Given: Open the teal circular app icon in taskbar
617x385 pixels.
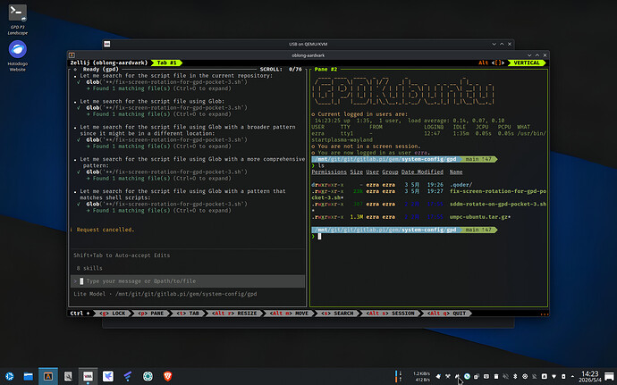Looking at the screenshot, I should (x=148, y=376).
